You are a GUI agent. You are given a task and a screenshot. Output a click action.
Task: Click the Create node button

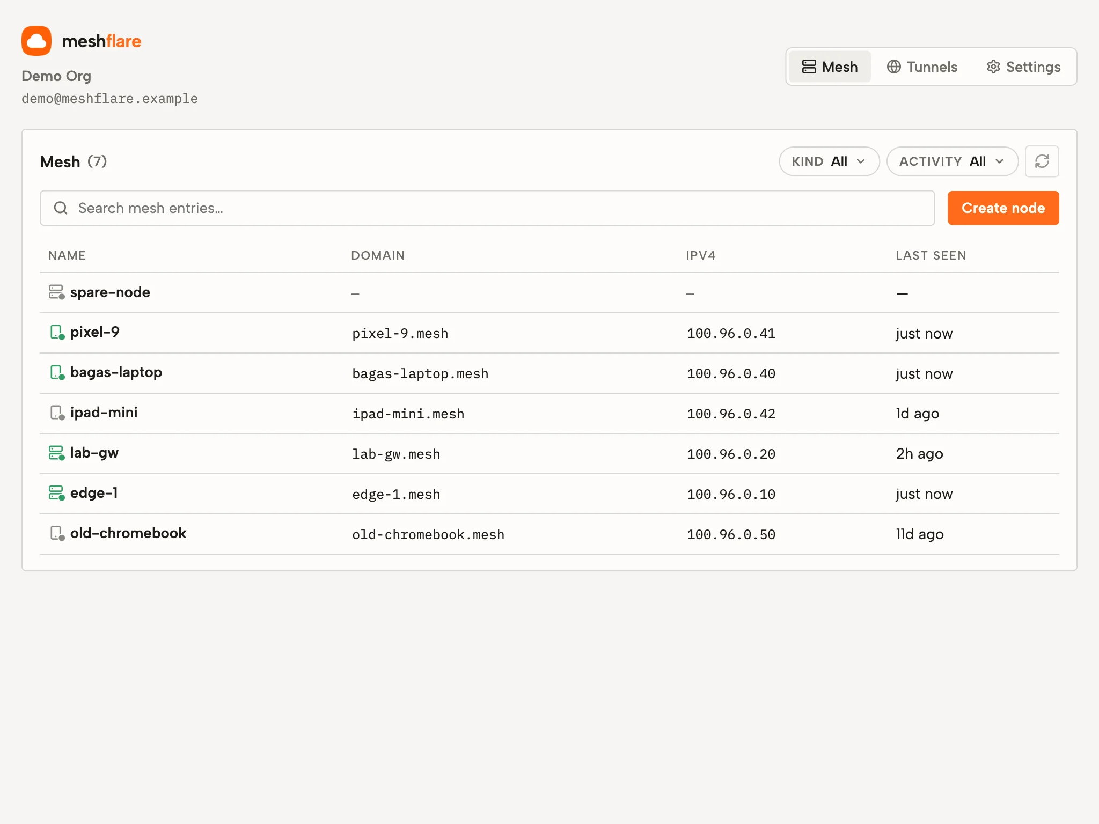[1003, 208]
